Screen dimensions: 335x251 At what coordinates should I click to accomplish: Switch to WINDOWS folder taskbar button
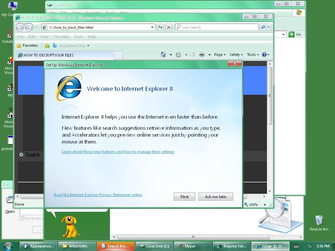click(77, 246)
